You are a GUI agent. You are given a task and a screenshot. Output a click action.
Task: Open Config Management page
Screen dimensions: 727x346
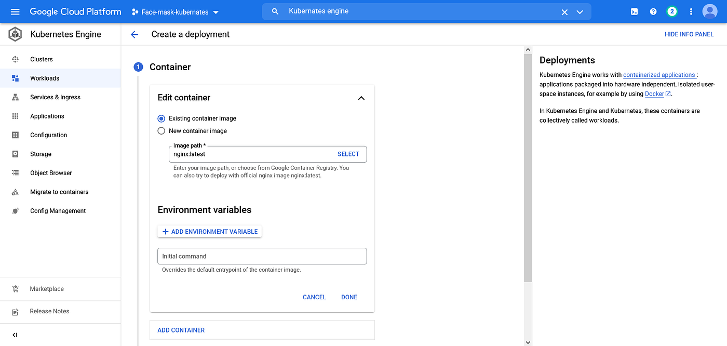[x=60, y=211]
